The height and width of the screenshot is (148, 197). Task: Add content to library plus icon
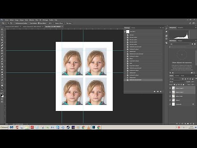(x=170, y=73)
